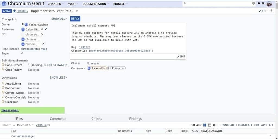Edit reviewers with the pencil icon
This screenshot has height=140, width=278.
point(46,29)
